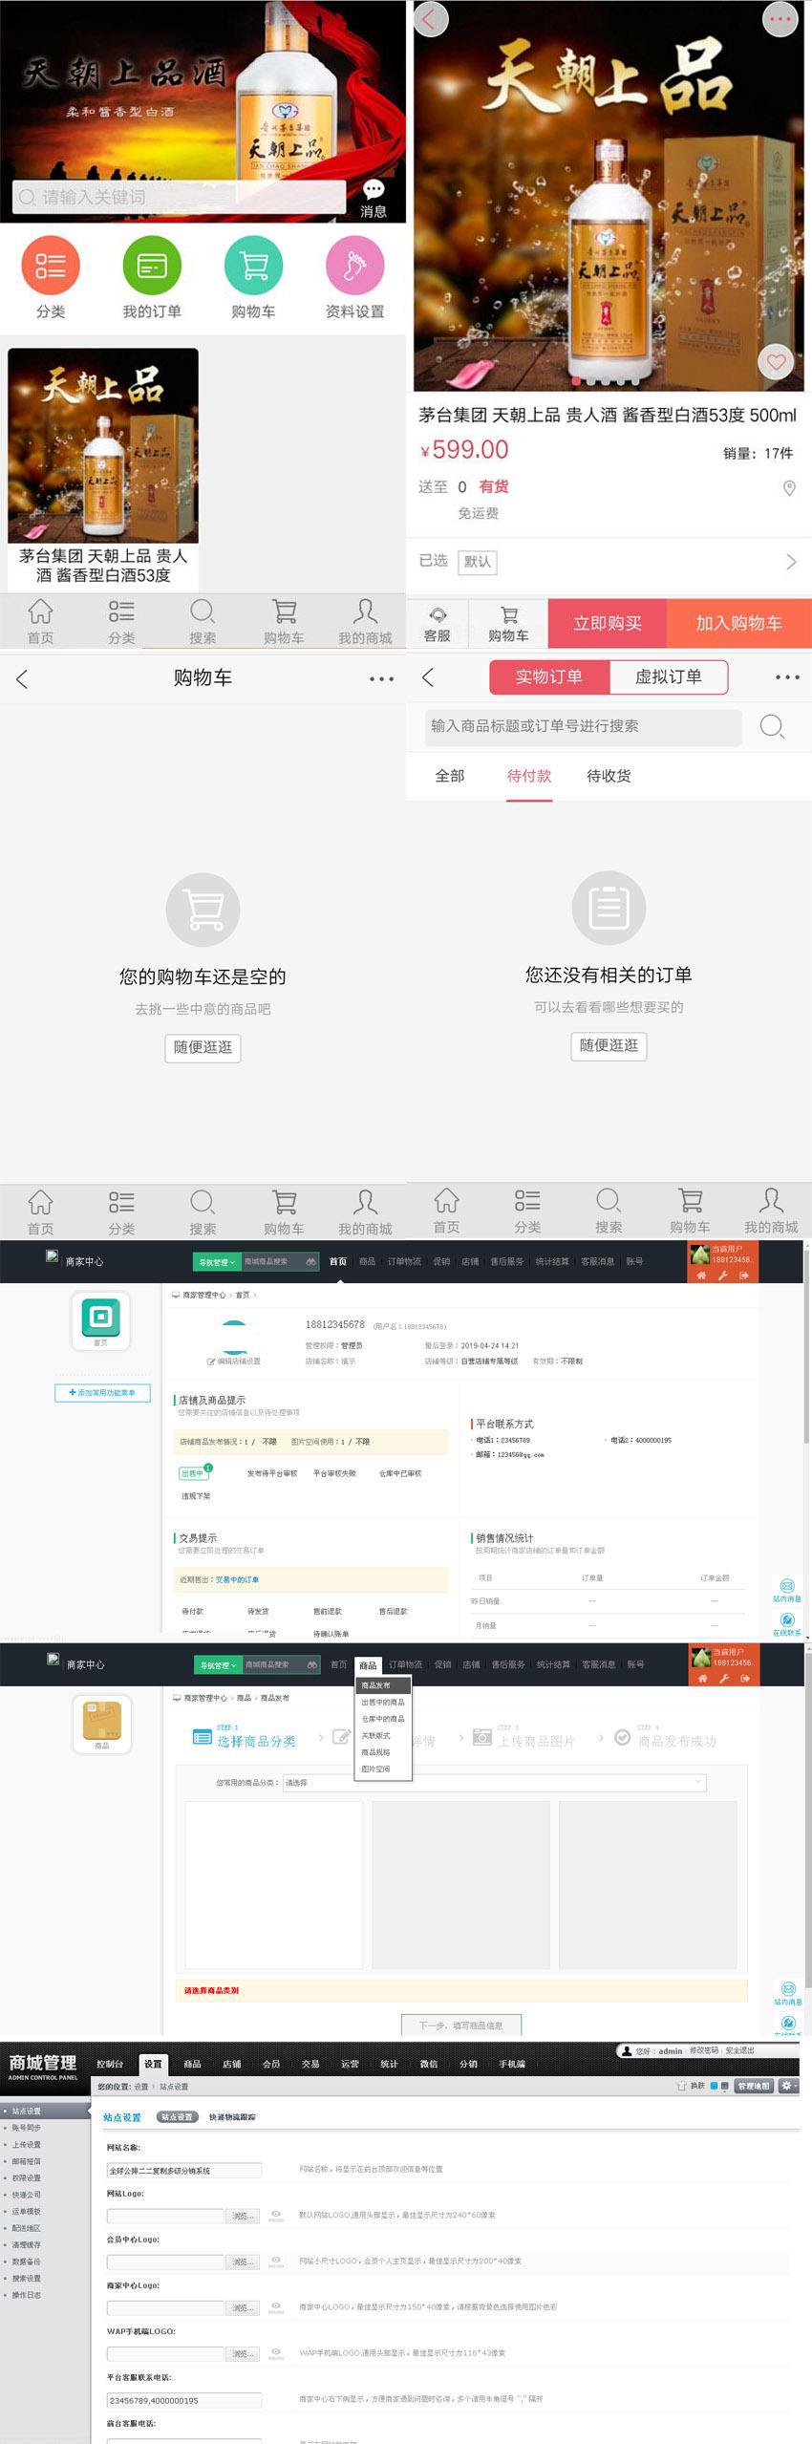The height and width of the screenshot is (2444, 812).
Task: Pick the blue skin swatch next to 换肤
Action: (714, 2086)
